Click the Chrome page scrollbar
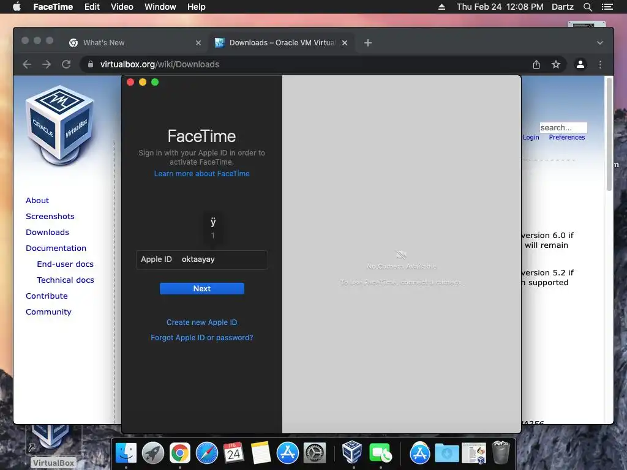 pos(609,134)
